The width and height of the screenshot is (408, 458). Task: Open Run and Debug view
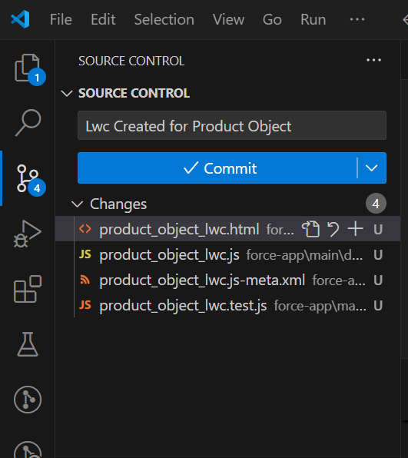[x=28, y=234]
